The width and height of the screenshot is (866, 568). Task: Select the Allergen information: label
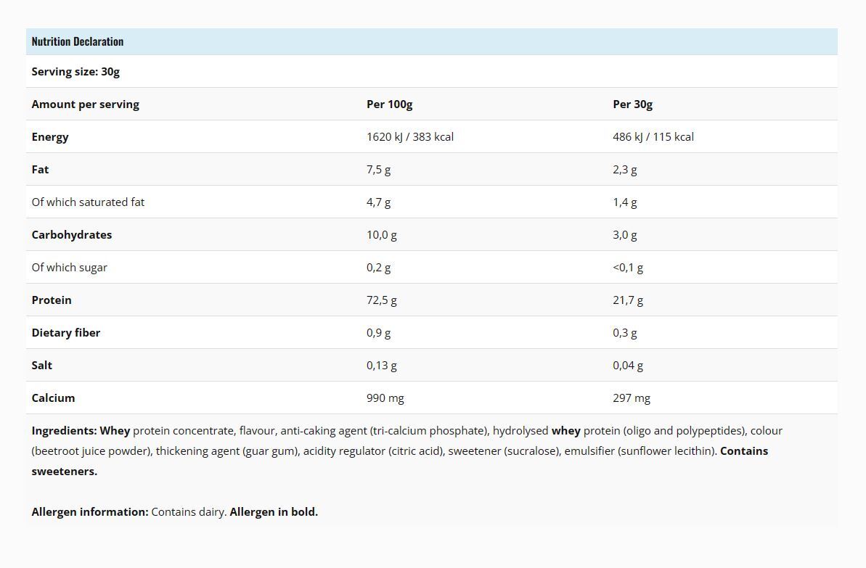click(x=89, y=511)
